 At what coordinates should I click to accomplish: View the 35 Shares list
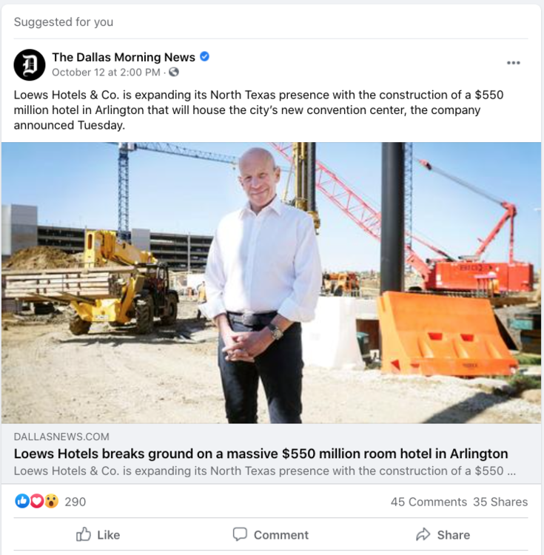pos(500,502)
